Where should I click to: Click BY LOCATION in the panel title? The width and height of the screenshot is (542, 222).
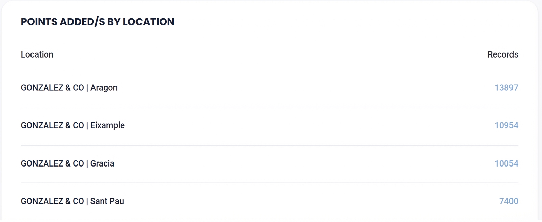click(141, 22)
